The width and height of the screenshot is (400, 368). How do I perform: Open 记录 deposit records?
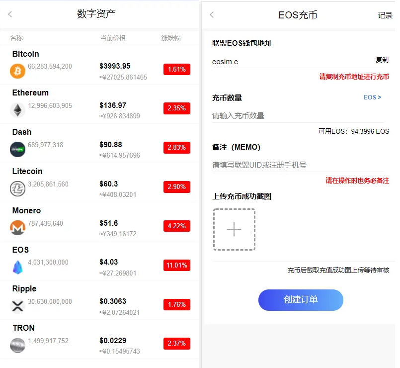385,15
